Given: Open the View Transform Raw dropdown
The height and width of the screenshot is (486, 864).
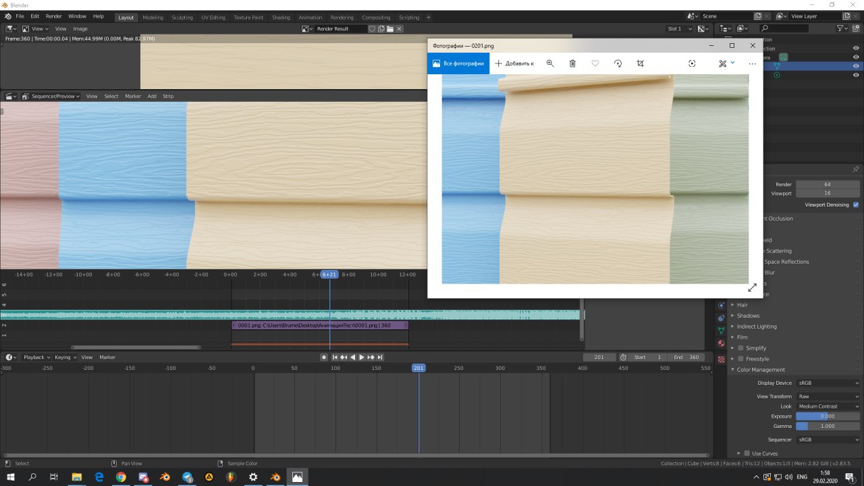Looking at the screenshot, I should point(828,396).
